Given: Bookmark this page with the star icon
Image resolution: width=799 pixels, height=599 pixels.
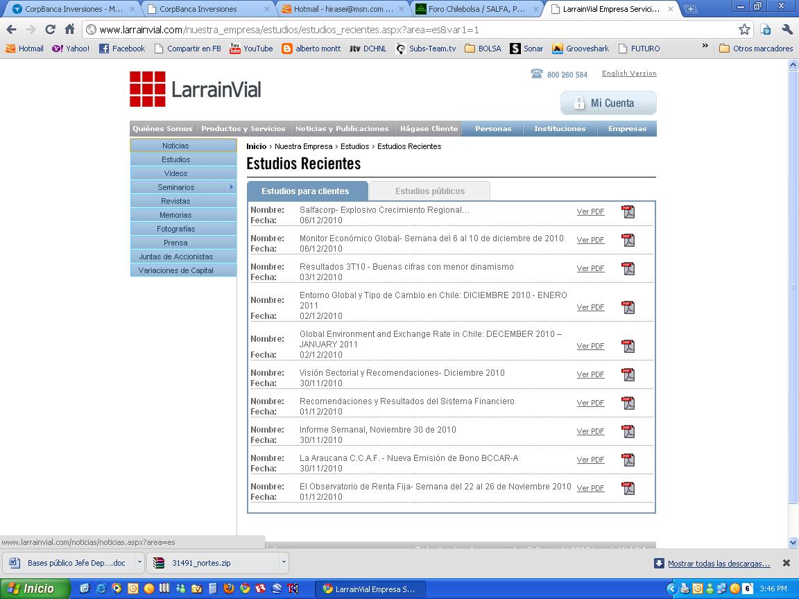Looking at the screenshot, I should (744, 30).
